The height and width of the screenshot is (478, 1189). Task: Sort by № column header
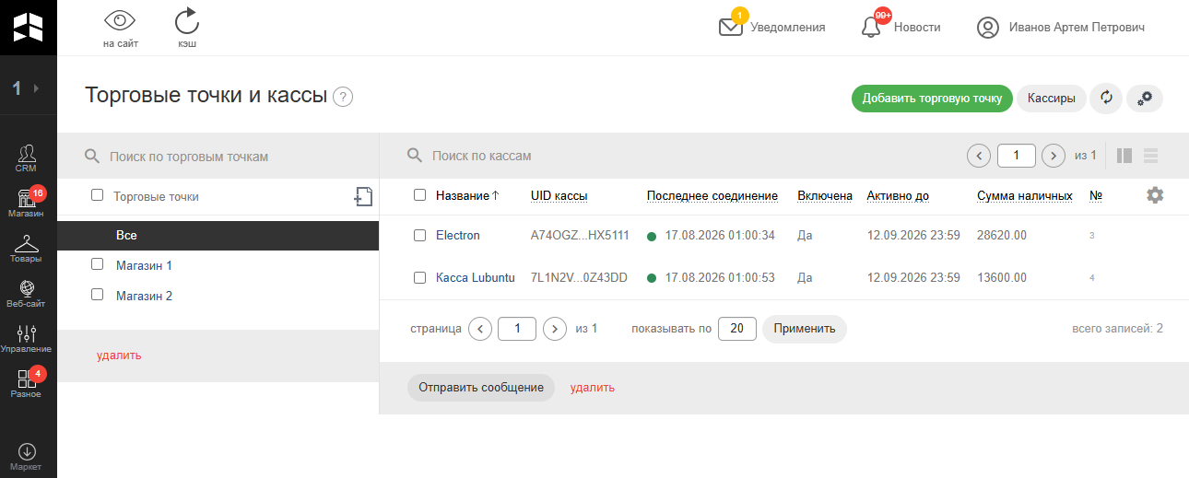point(1096,195)
